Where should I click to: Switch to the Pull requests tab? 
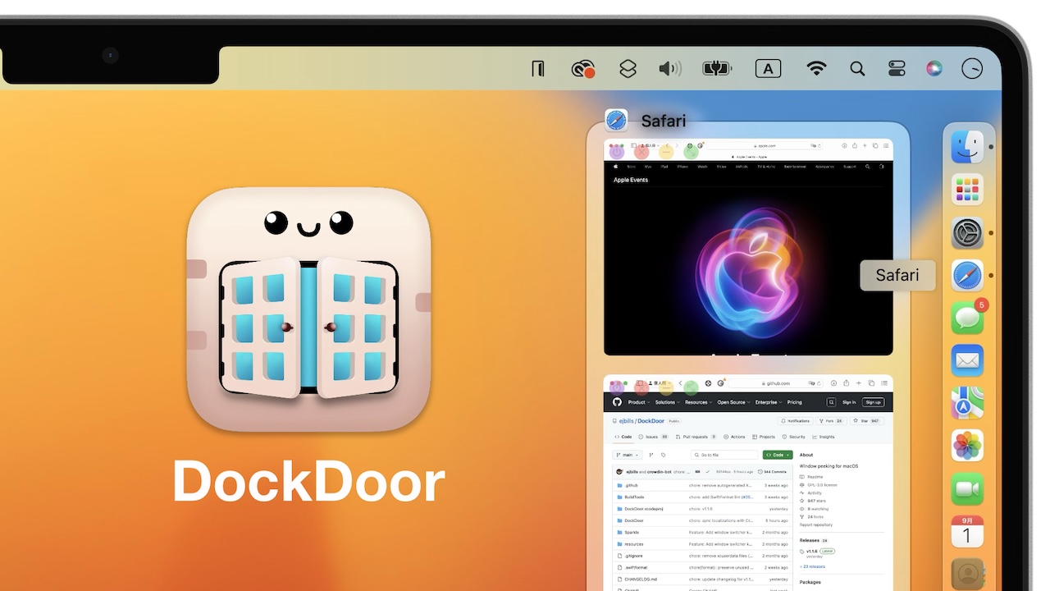(x=696, y=437)
